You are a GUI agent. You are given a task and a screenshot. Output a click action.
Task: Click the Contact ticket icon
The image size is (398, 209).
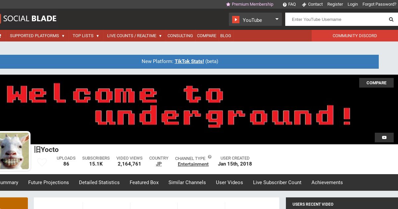pos(304,5)
